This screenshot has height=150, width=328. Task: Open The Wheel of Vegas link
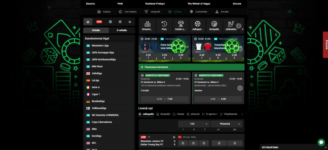(x=199, y=4)
